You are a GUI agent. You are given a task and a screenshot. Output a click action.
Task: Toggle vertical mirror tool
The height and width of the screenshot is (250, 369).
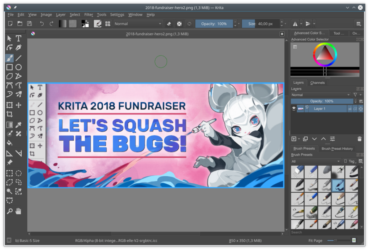pyautogui.click(x=308, y=24)
